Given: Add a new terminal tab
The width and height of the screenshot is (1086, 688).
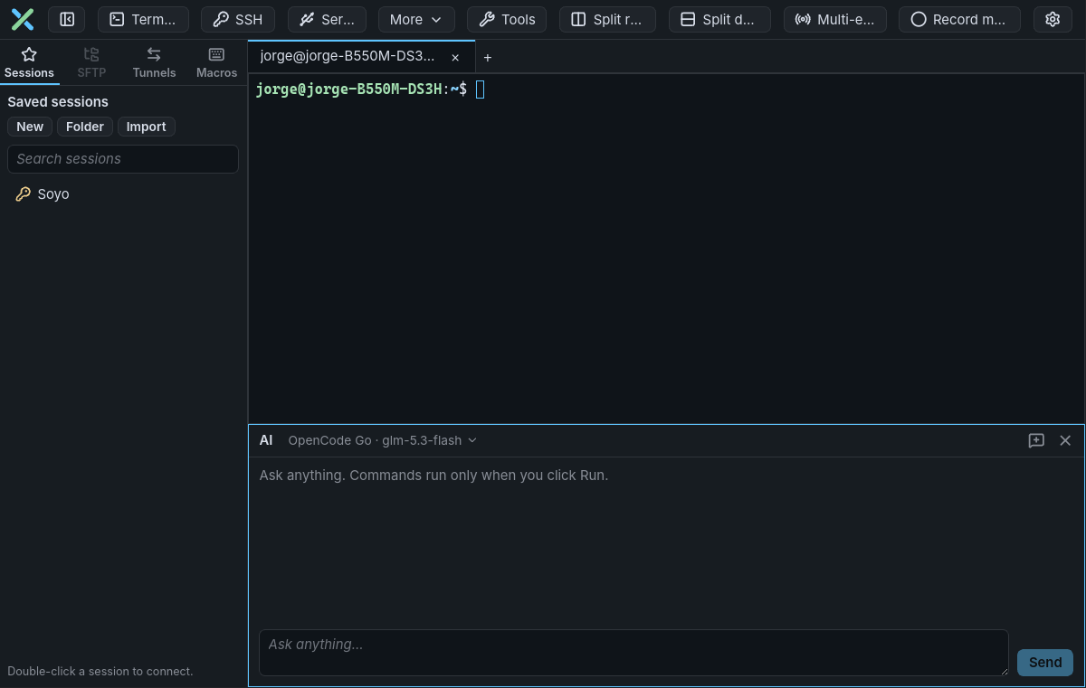Looking at the screenshot, I should (x=488, y=57).
